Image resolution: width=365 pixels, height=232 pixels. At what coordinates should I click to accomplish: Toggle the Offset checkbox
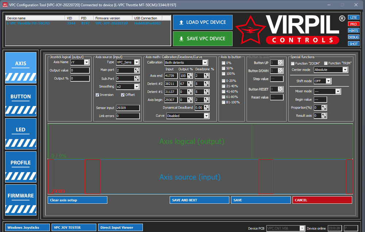click(123, 95)
